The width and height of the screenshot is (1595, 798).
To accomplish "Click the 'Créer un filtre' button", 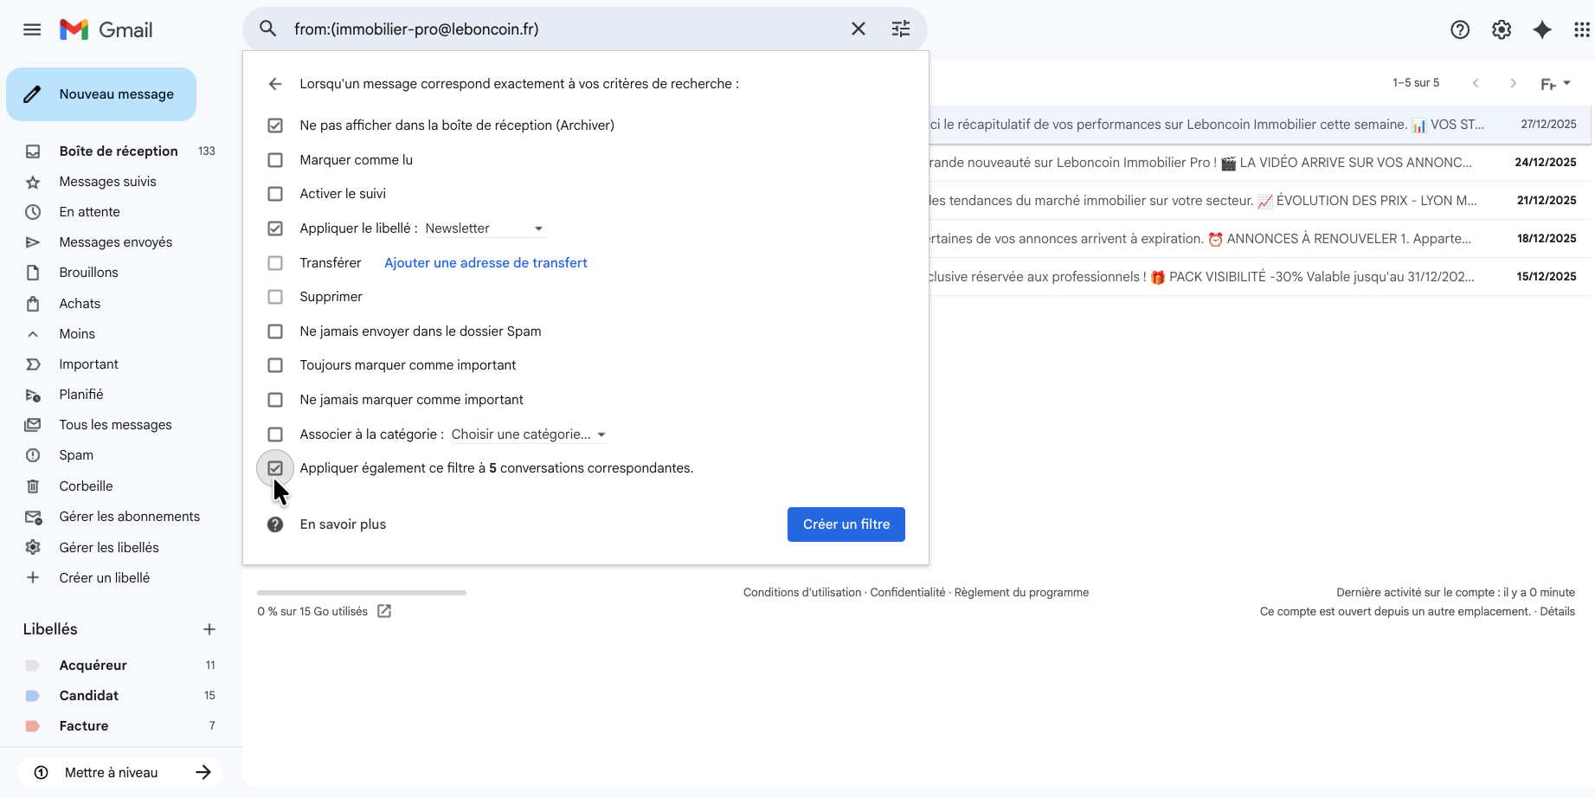I will (x=846, y=524).
